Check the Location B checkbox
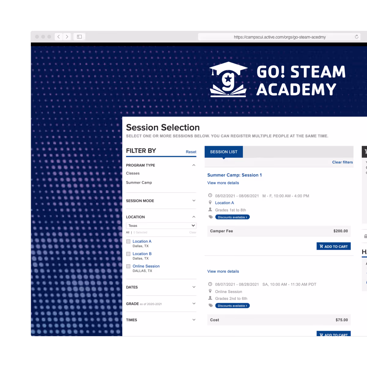The width and height of the screenshot is (367, 367). click(128, 254)
